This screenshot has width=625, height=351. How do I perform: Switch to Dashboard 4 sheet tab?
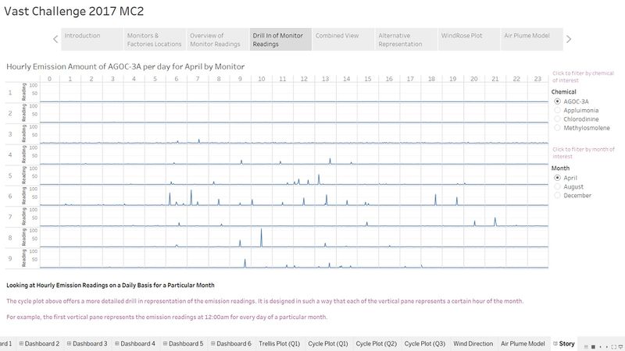[135, 343]
